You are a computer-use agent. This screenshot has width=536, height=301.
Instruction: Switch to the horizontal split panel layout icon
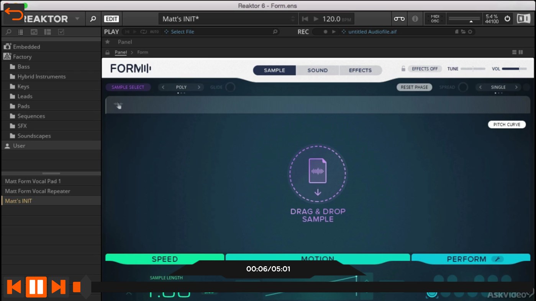coord(514,52)
